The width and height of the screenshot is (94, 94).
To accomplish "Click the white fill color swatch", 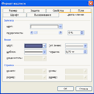I will [44, 26].
